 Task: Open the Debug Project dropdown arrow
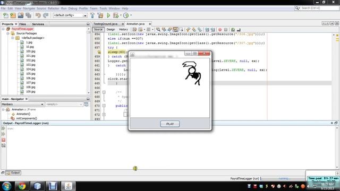121,15
